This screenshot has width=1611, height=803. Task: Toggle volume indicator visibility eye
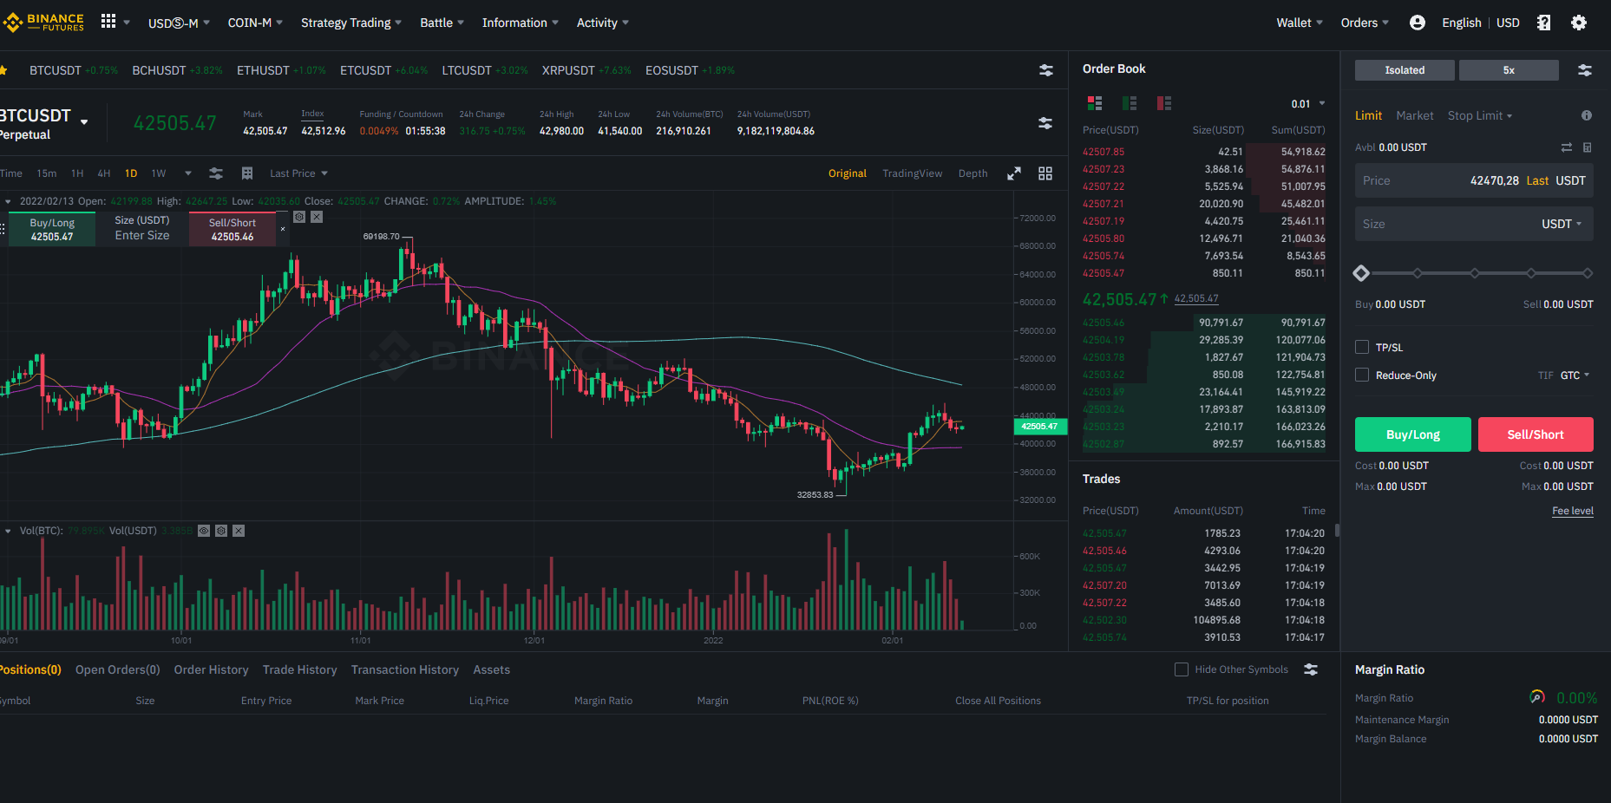204,531
